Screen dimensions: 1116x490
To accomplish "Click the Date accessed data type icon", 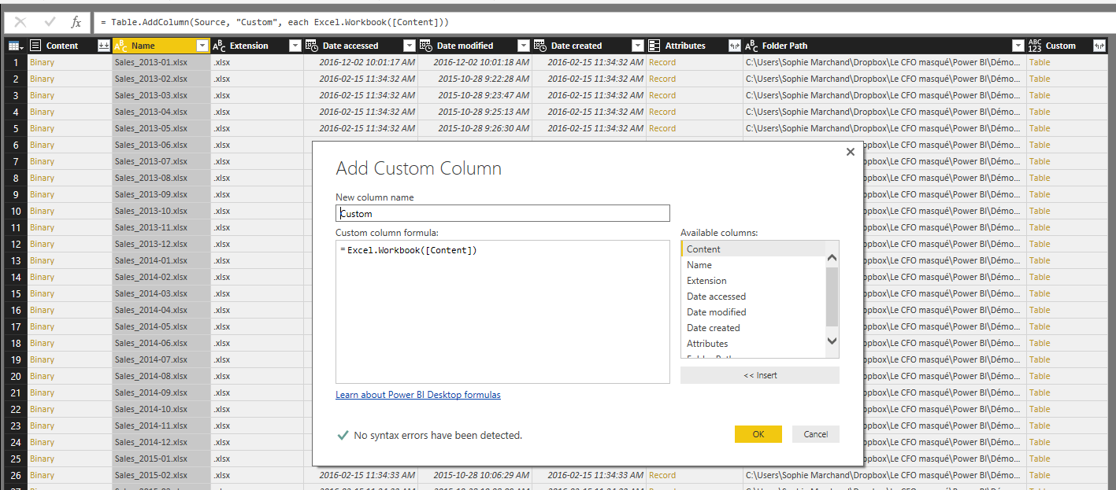I will tap(311, 46).
